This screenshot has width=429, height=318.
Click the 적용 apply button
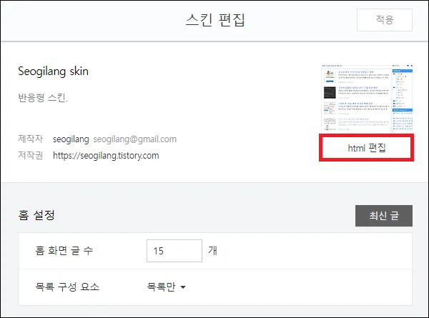385,20
